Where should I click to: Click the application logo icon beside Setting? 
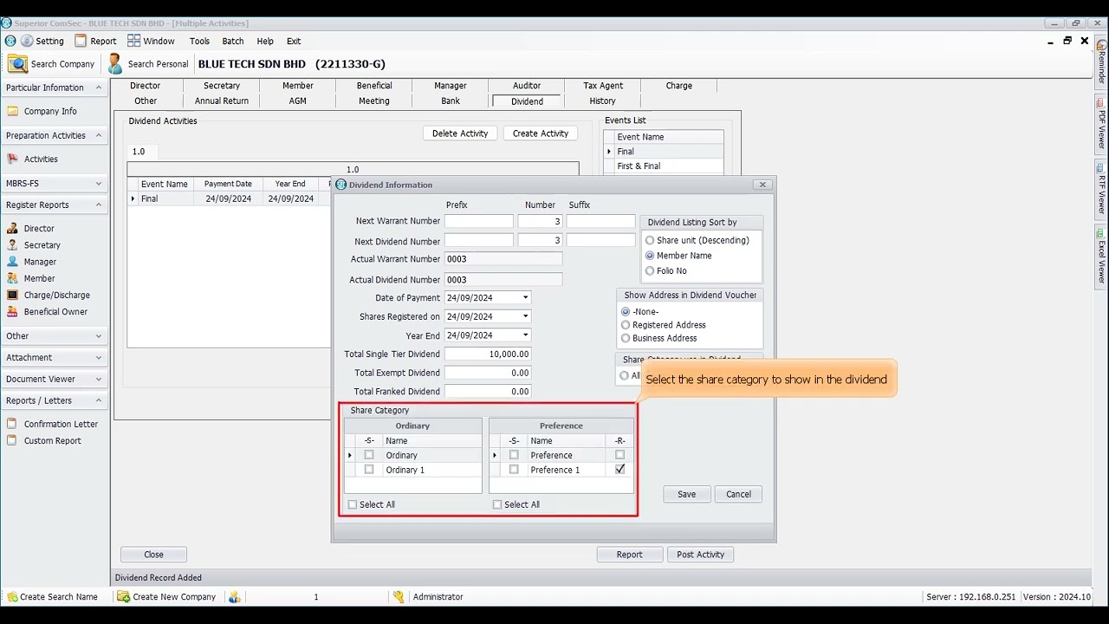tap(10, 41)
